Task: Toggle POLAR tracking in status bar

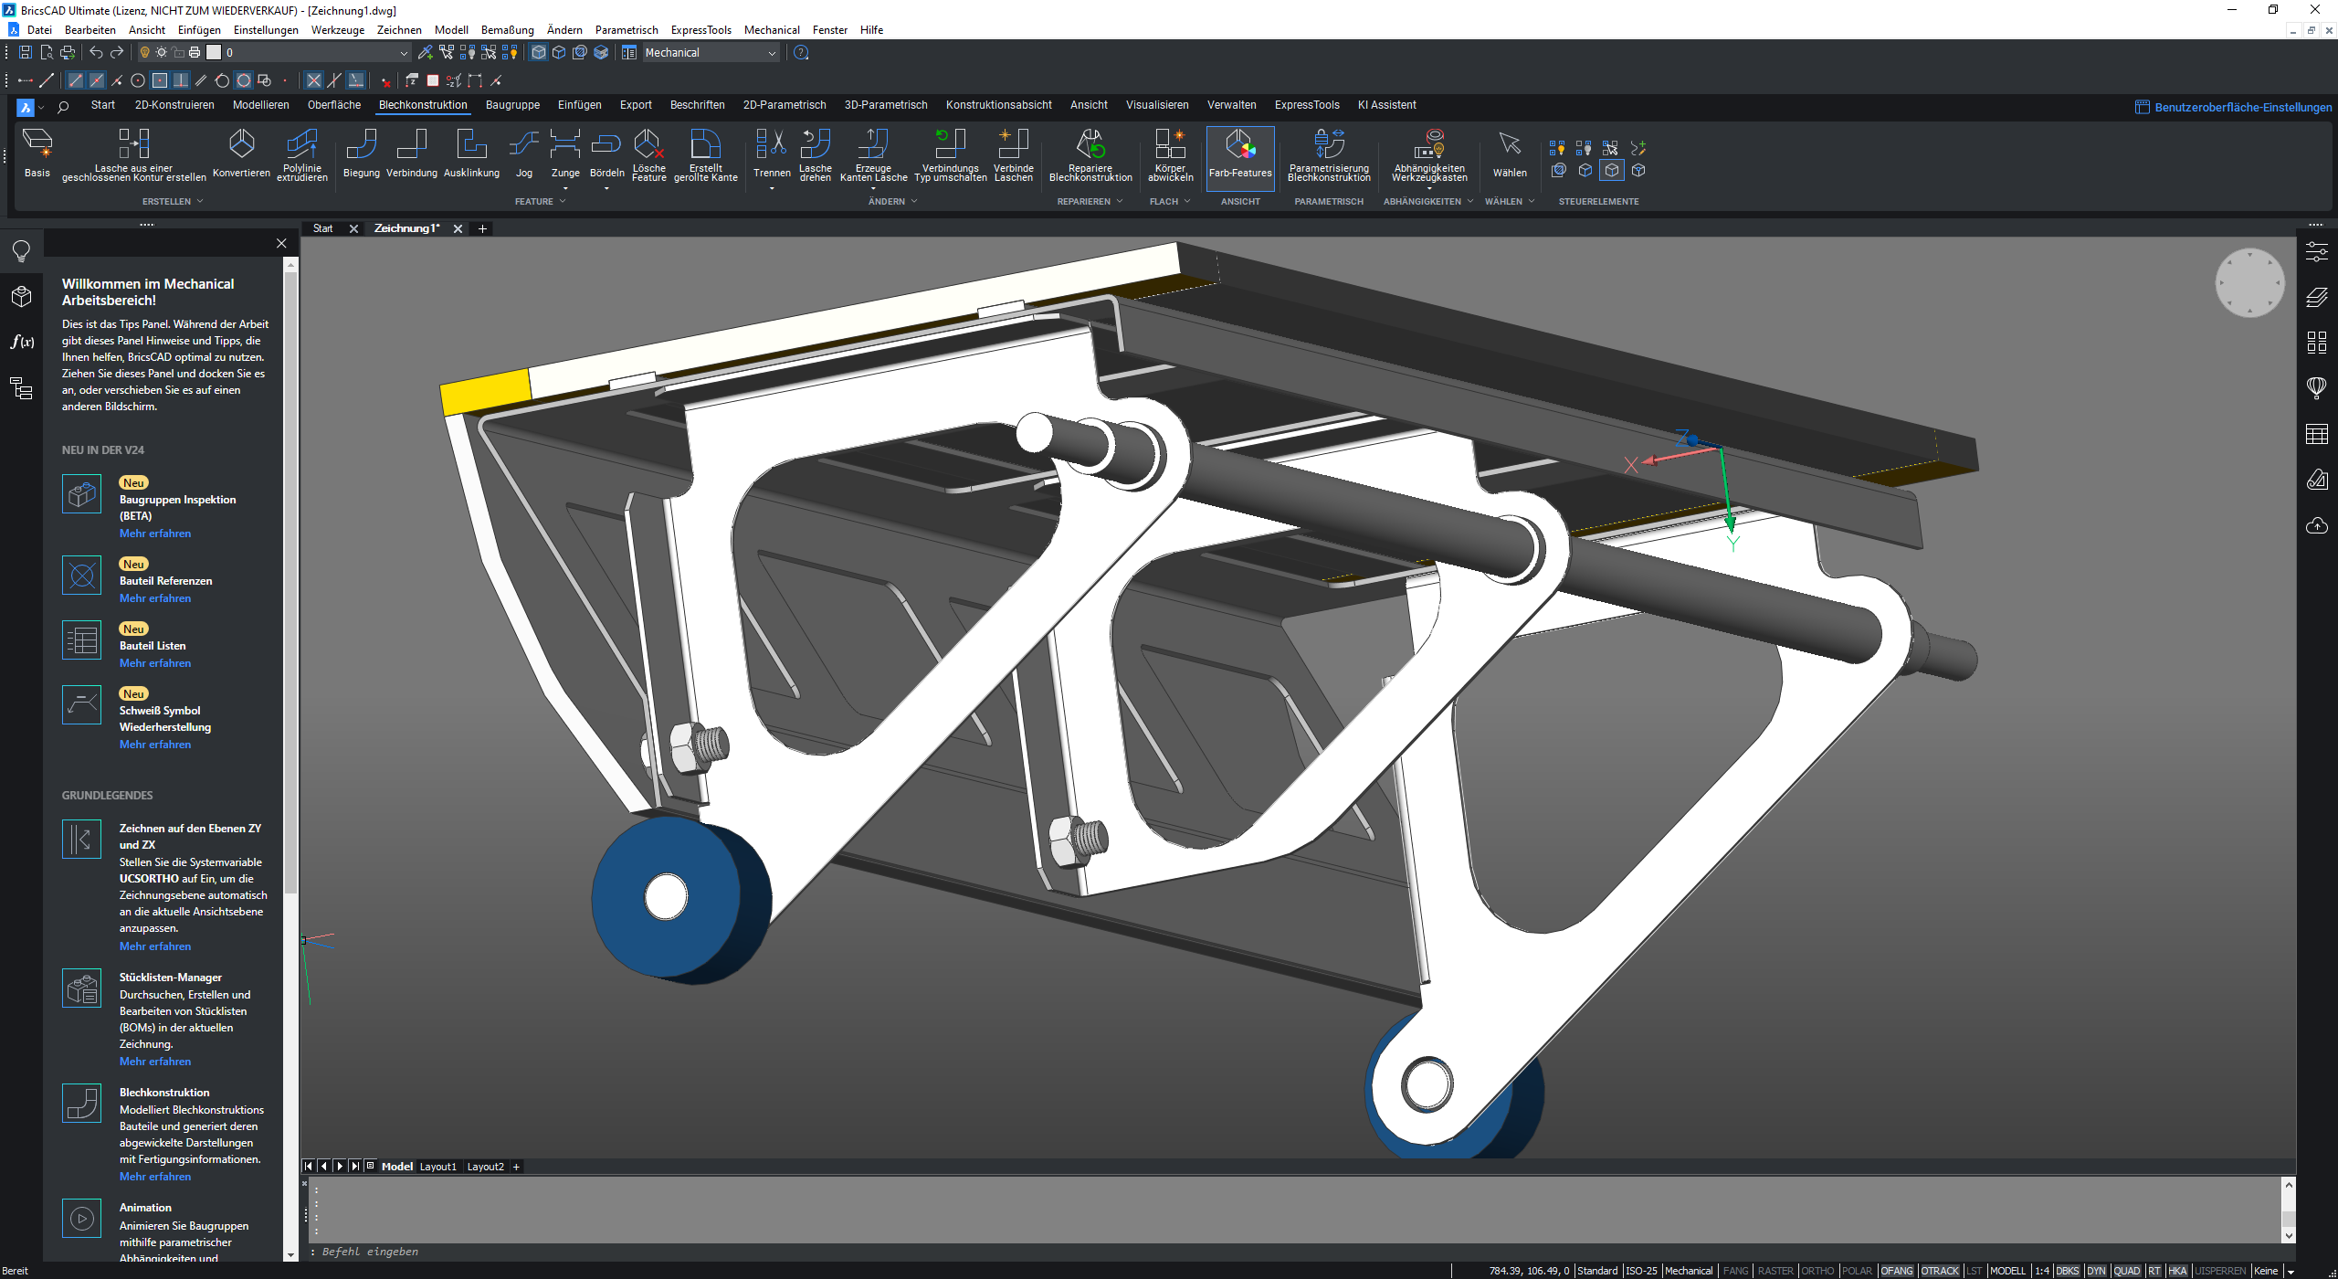Action: pyautogui.click(x=1857, y=1271)
